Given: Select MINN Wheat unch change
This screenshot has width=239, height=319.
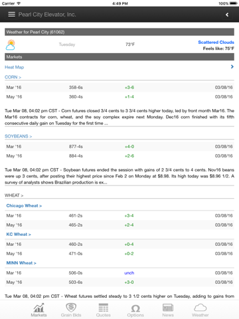Looking at the screenshot, I should pyautogui.click(x=129, y=273).
